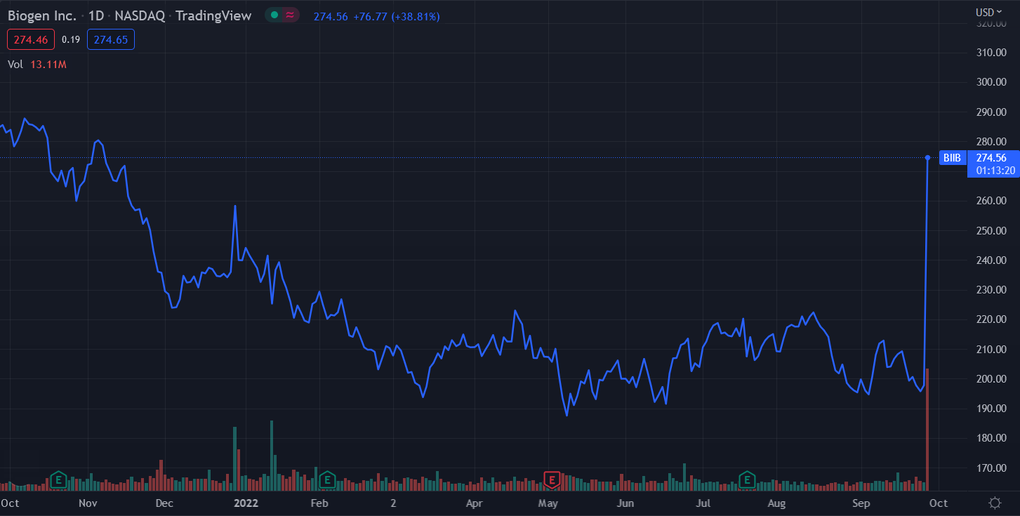Image resolution: width=1020 pixels, height=516 pixels.
Task: Click the BIIB symbol label on price axis
Action: 952,158
